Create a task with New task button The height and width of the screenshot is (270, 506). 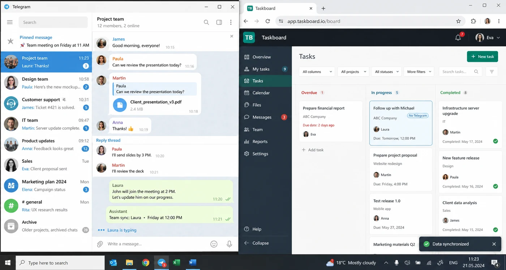pos(483,56)
